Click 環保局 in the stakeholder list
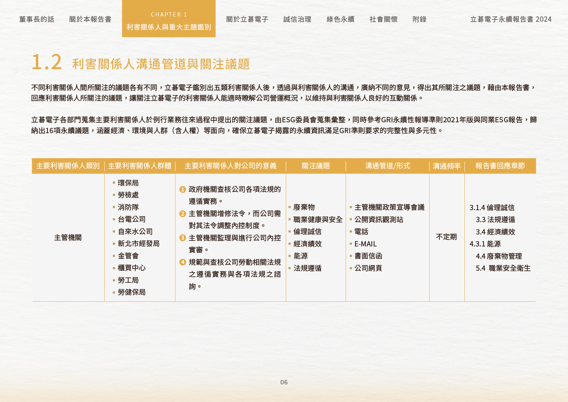Image resolution: width=568 pixels, height=402 pixels. pos(128,183)
